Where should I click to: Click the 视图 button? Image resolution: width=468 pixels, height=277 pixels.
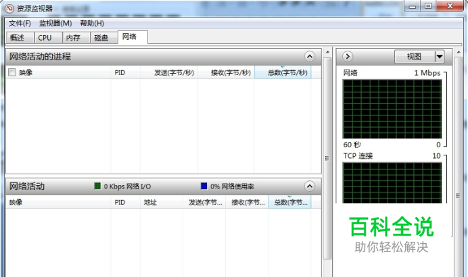tap(414, 57)
